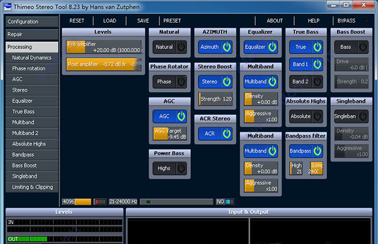This screenshot has height=244, width=378.
Task: Click the OUT level meter
Action: 64,239
